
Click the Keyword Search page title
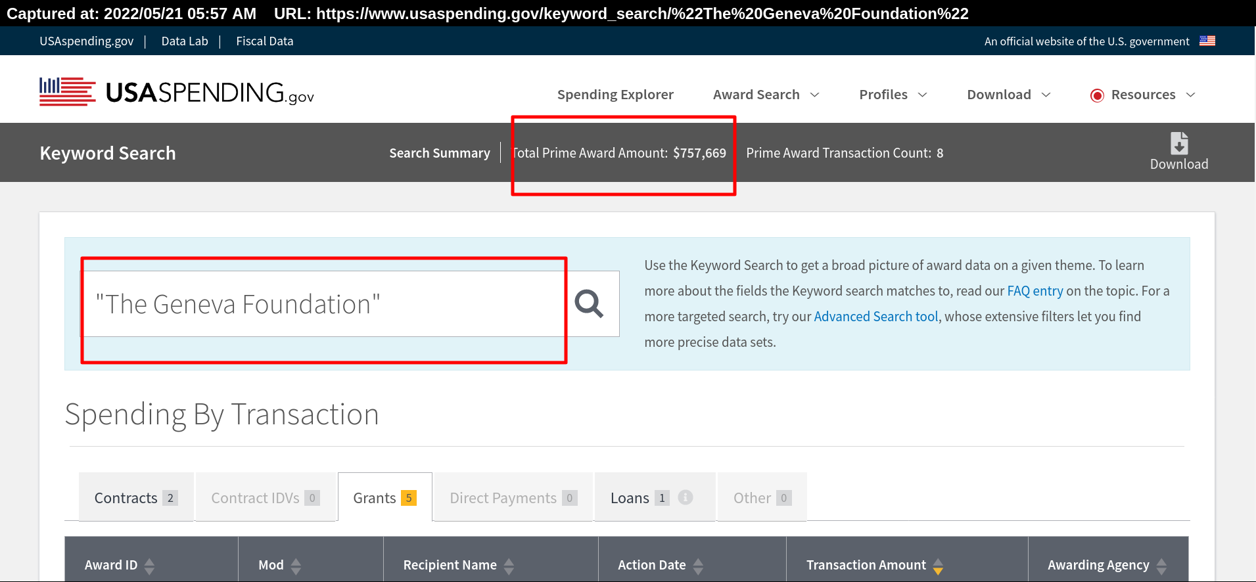pyautogui.click(x=108, y=153)
